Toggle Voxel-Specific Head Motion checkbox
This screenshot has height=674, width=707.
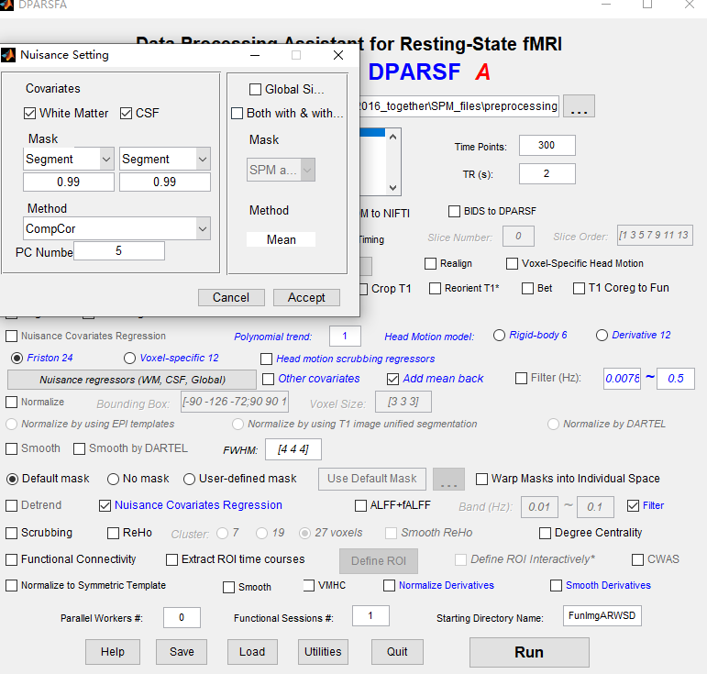coord(513,263)
